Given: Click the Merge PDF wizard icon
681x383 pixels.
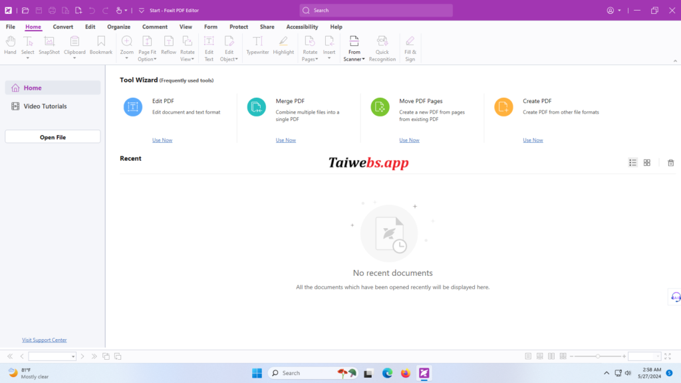Looking at the screenshot, I should coord(256,107).
